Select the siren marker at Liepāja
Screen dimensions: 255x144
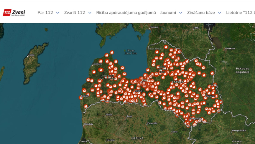tap(81, 98)
